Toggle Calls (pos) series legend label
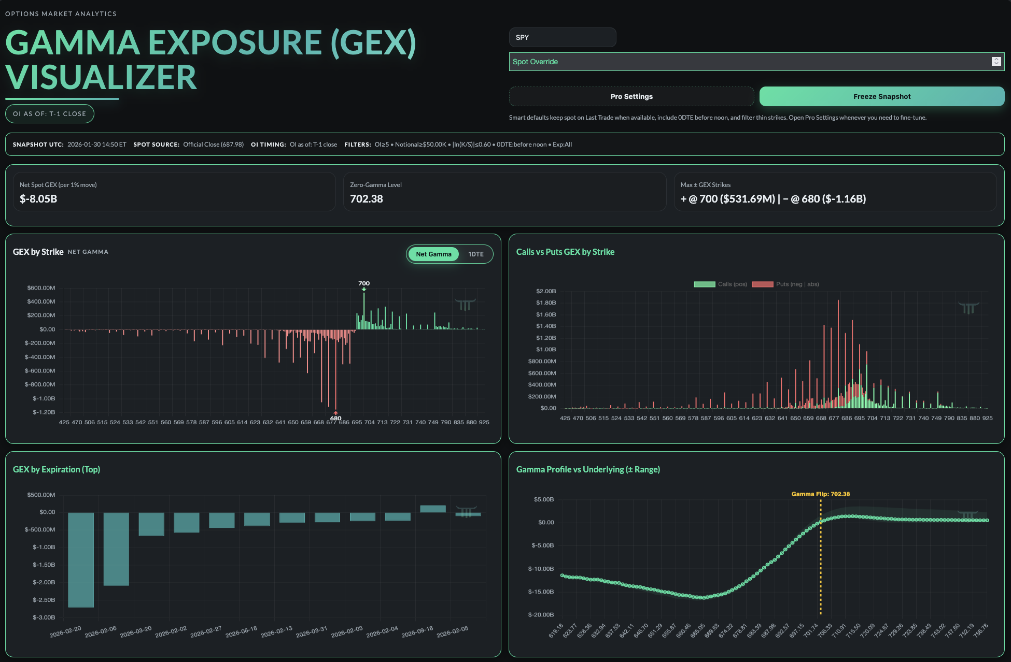 tap(732, 284)
